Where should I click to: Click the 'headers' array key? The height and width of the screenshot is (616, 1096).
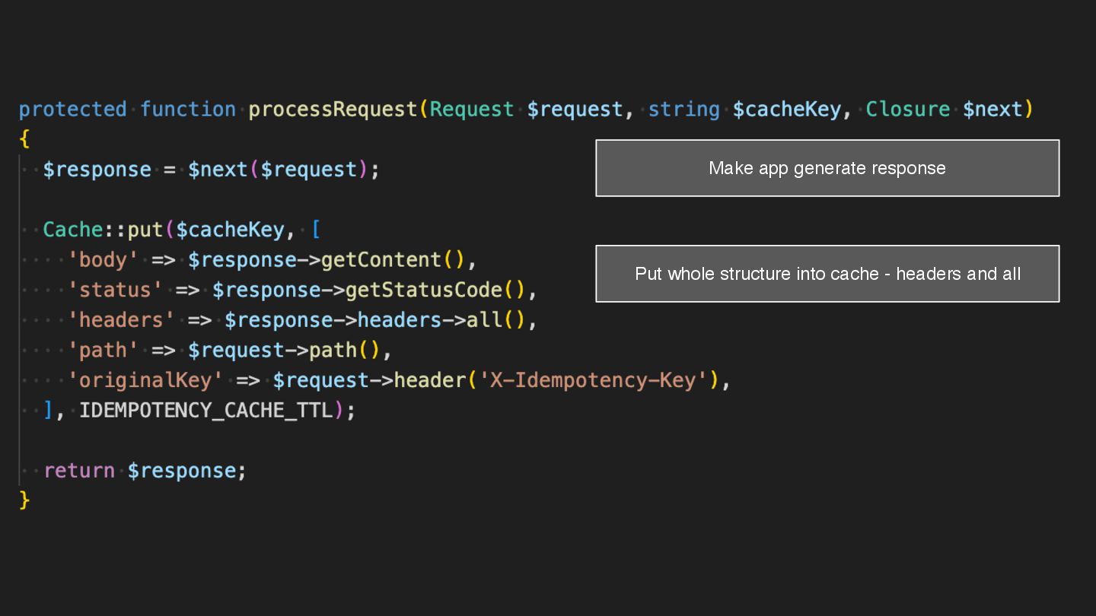(x=121, y=320)
